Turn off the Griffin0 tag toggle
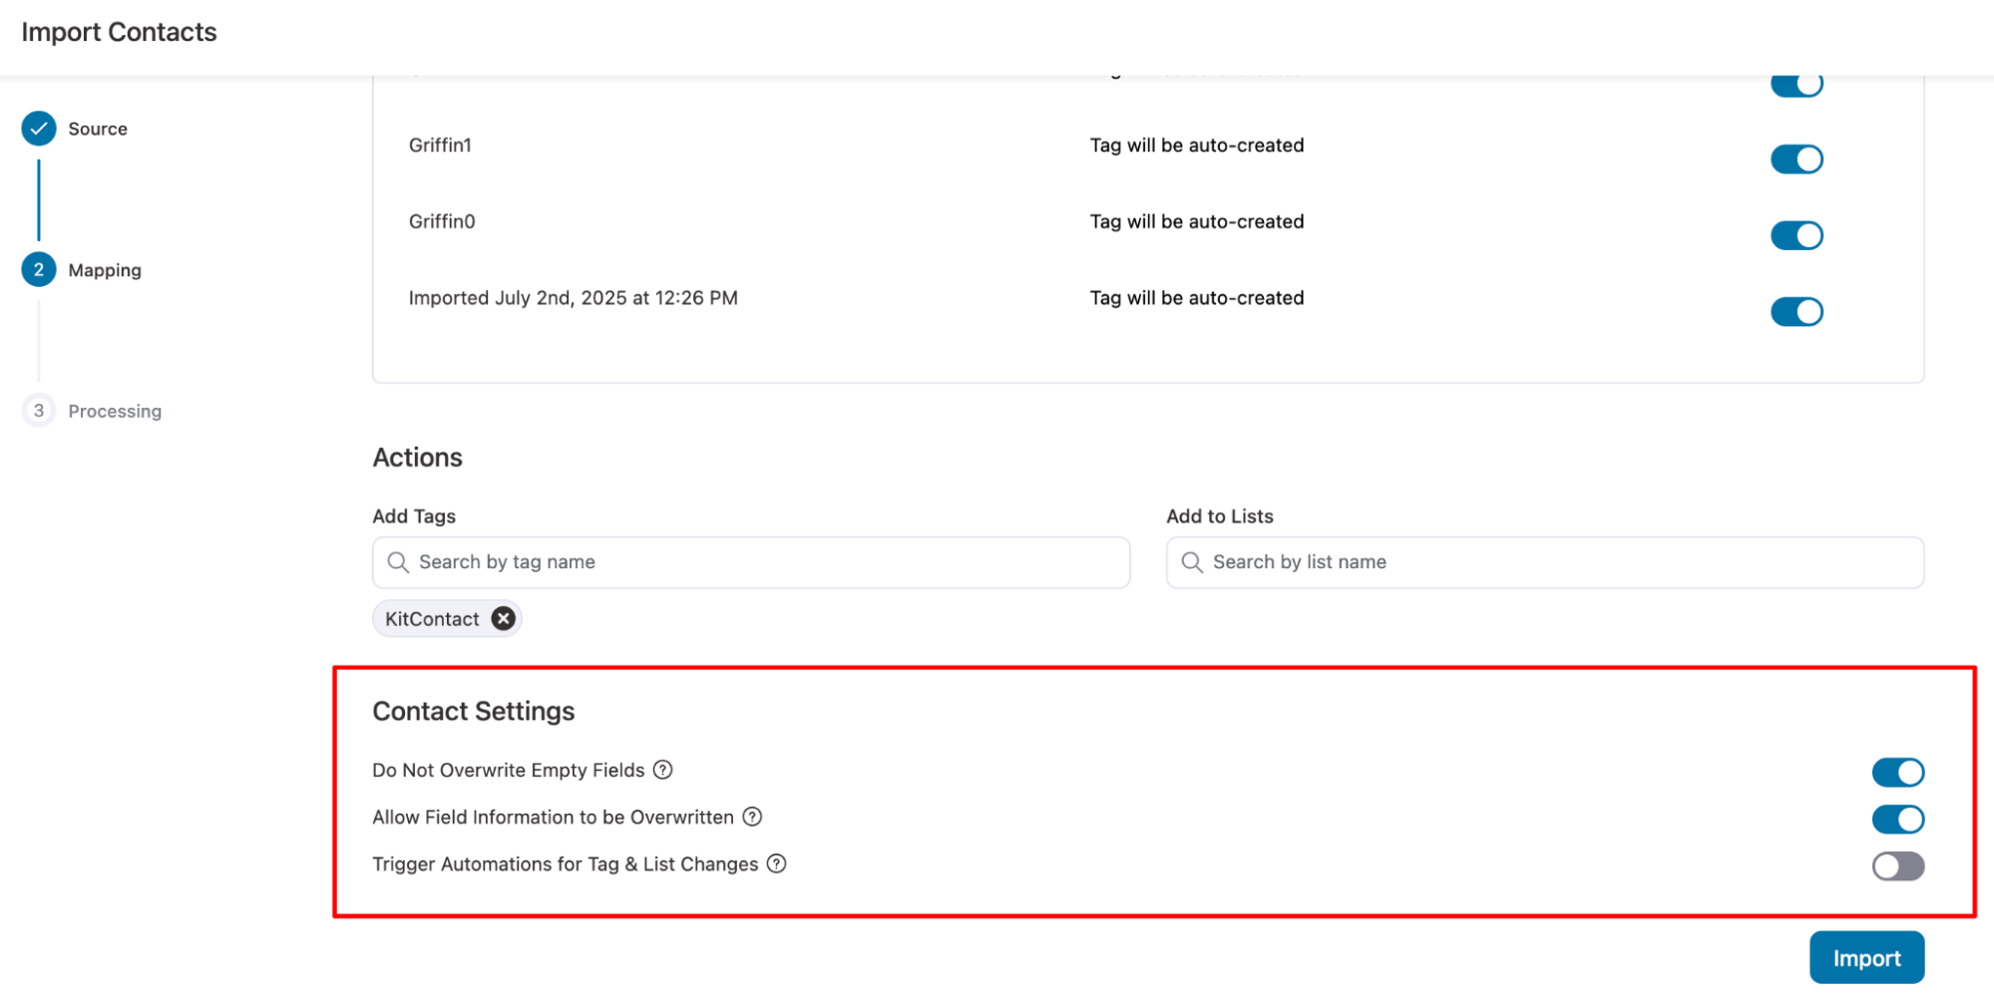 click(x=1795, y=236)
